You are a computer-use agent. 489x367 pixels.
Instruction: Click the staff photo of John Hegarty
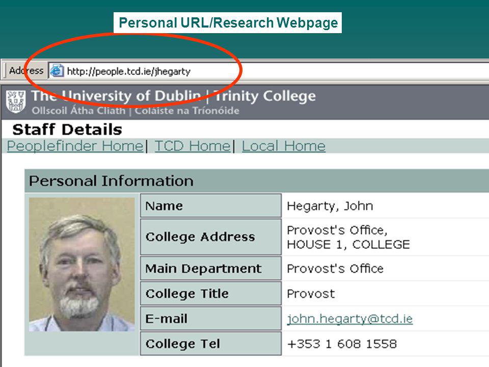[81, 265]
